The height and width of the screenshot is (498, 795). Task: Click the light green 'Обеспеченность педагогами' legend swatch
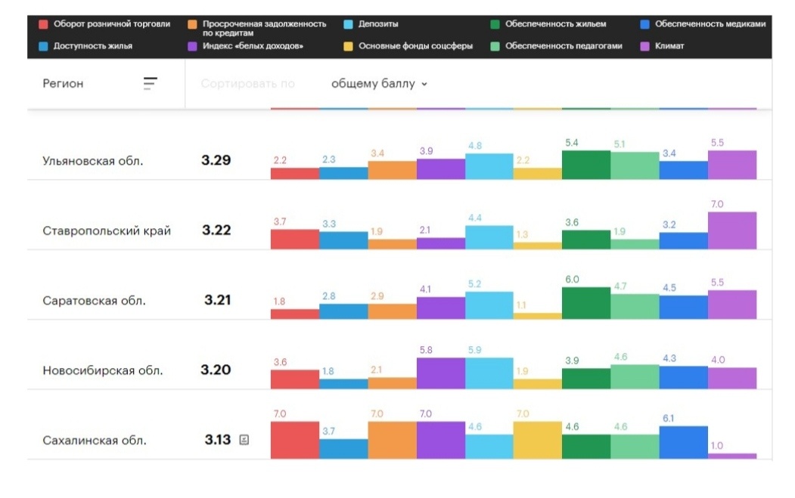point(495,46)
